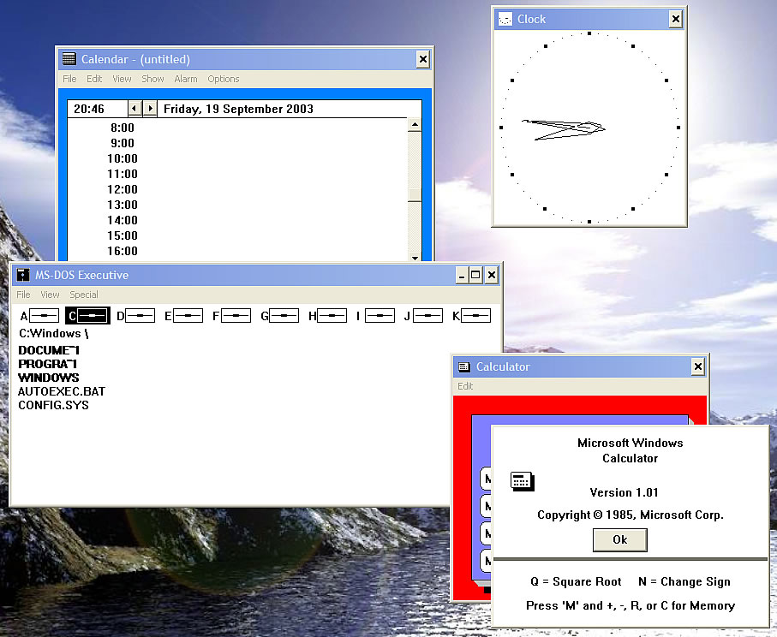Screen dimensions: 777x637
Task: Click the 12:00 appointment line
Action: coord(257,189)
